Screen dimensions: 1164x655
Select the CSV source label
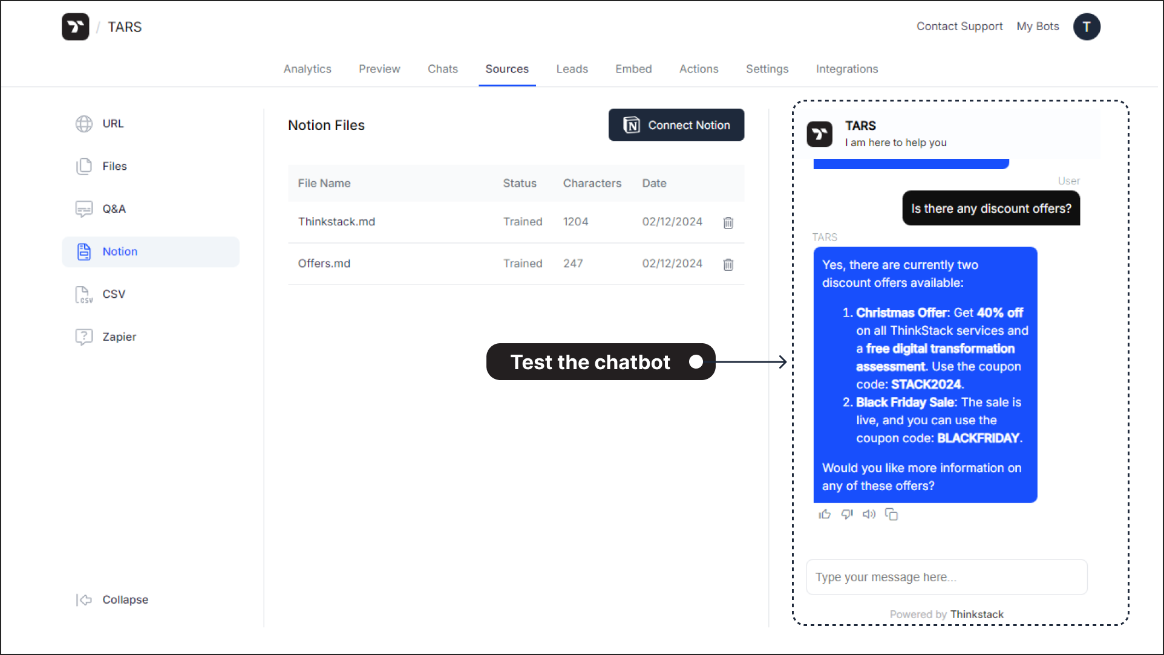(114, 294)
